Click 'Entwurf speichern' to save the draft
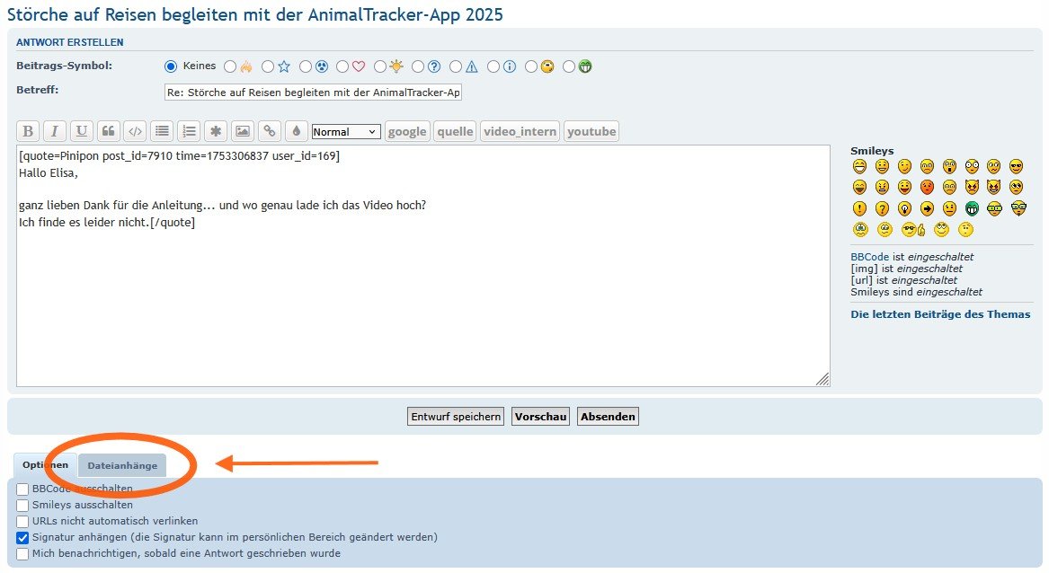 pos(456,417)
